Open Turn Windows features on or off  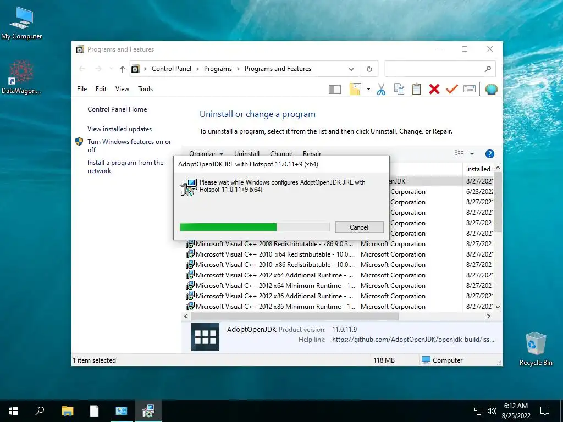[x=129, y=146]
